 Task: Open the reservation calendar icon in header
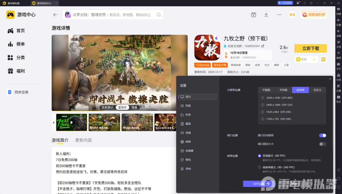pos(253,15)
